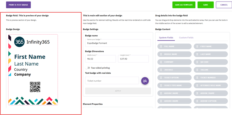Click the drag handle on ADDON 1 NAME chip

[x=161, y=93]
